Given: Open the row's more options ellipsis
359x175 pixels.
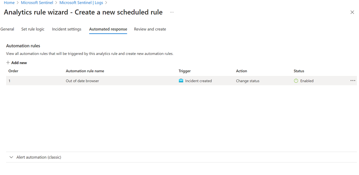Looking at the screenshot, I should (353, 81).
